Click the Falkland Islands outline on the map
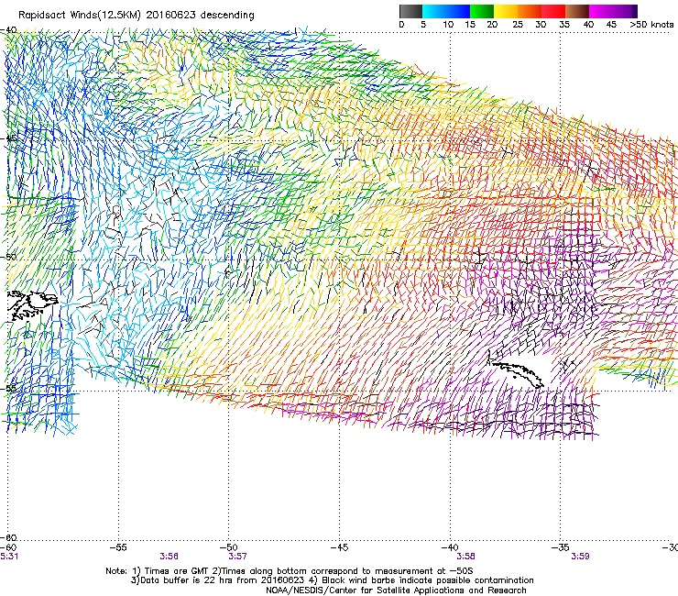The width and height of the screenshot is (678, 596). 32,304
